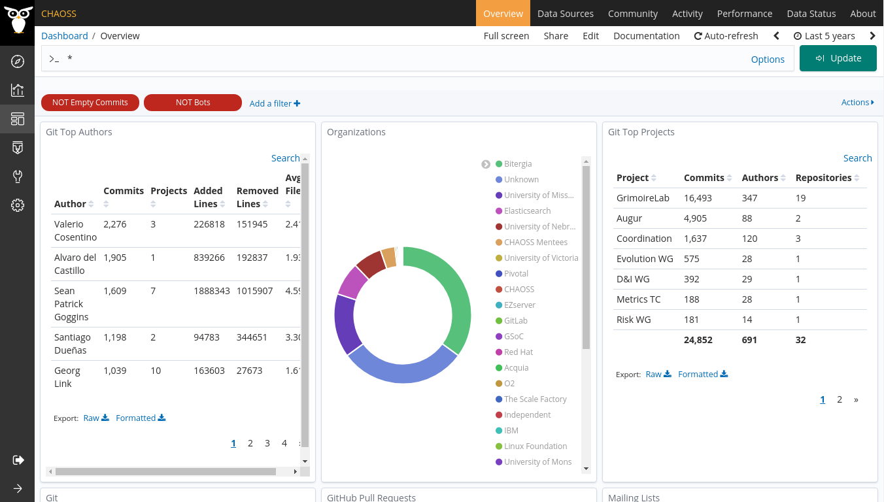Open the Last 5 years time picker
Screen dimensions: 884x502
click(824, 36)
